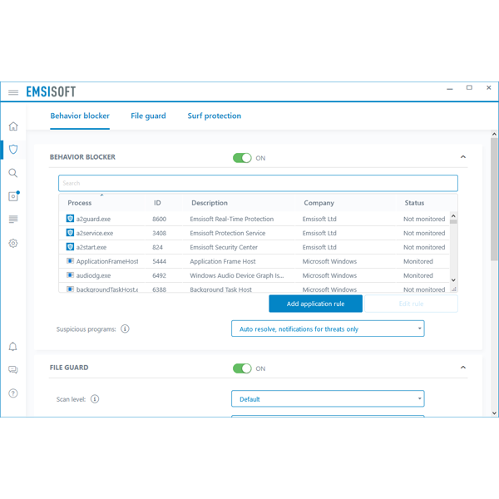Click the Windows Audio Device Graph description
Viewport: 499px width, 499px height.
pos(237,275)
